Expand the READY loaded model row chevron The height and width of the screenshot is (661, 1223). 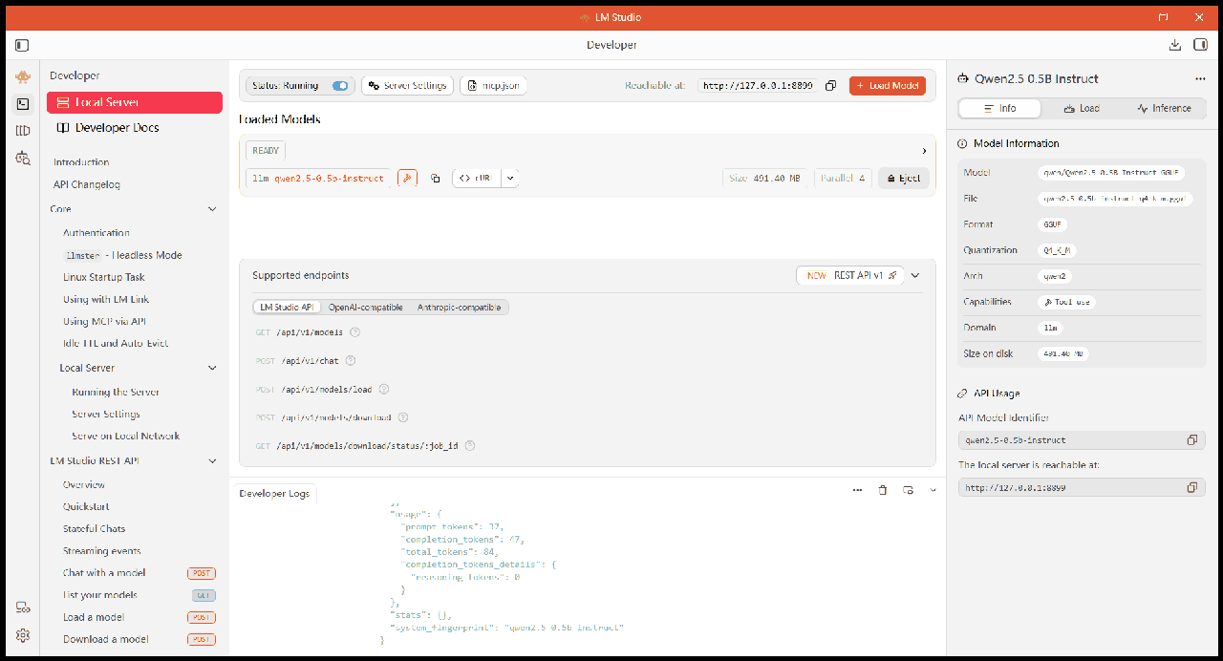point(924,151)
